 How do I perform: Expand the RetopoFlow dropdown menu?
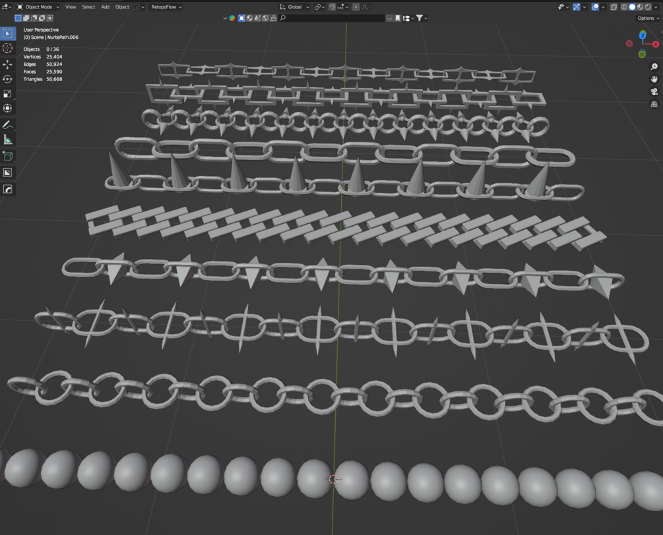point(166,7)
